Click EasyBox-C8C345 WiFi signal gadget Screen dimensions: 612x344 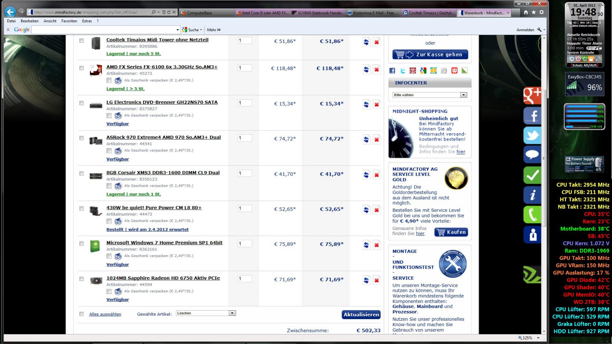point(585,84)
